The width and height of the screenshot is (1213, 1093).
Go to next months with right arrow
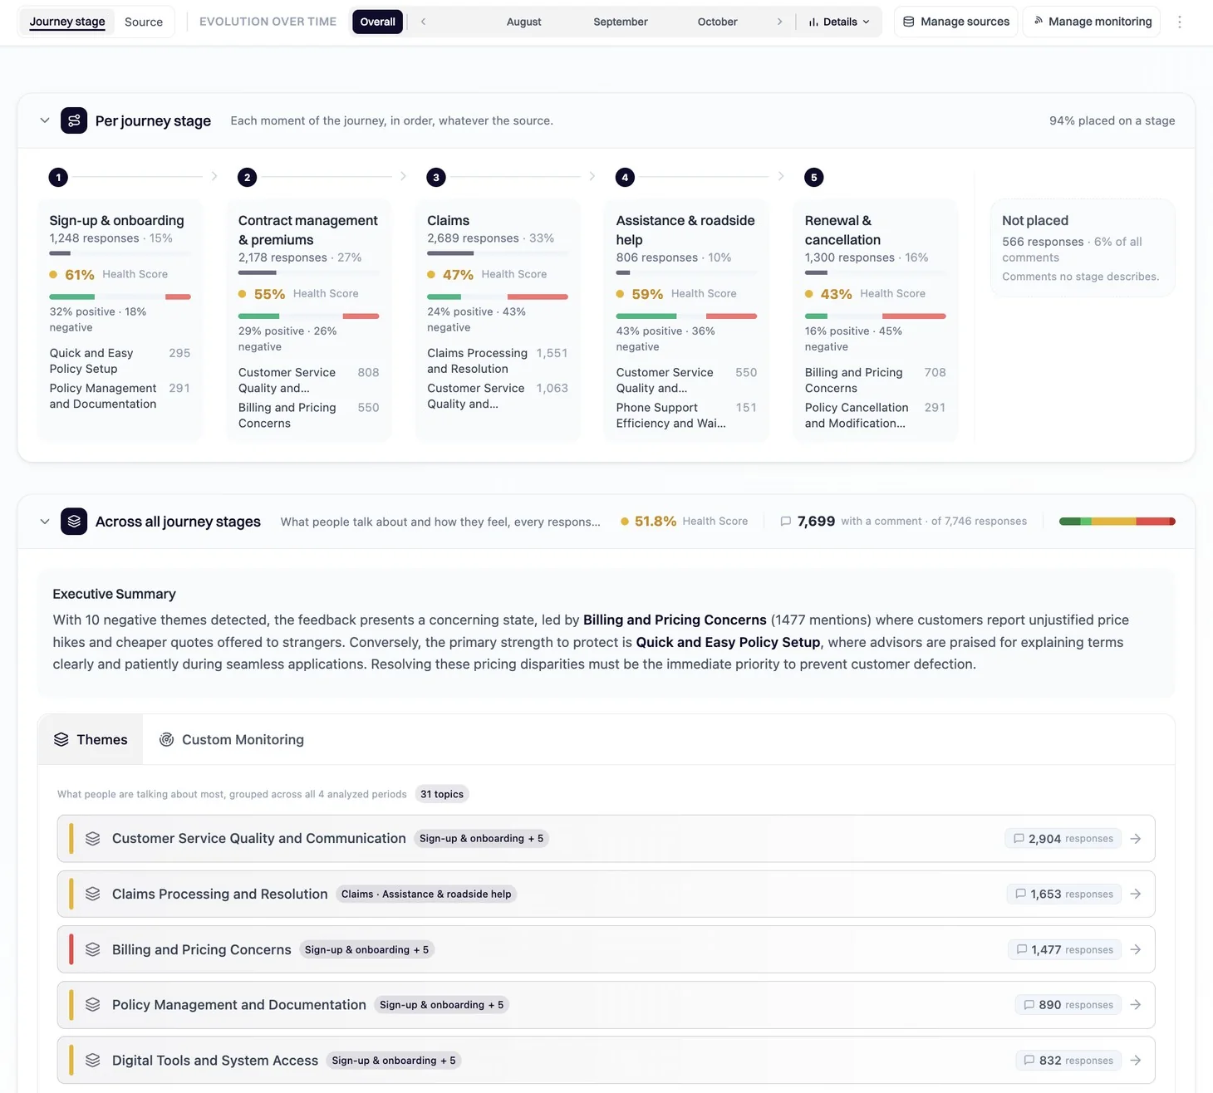[x=779, y=22]
